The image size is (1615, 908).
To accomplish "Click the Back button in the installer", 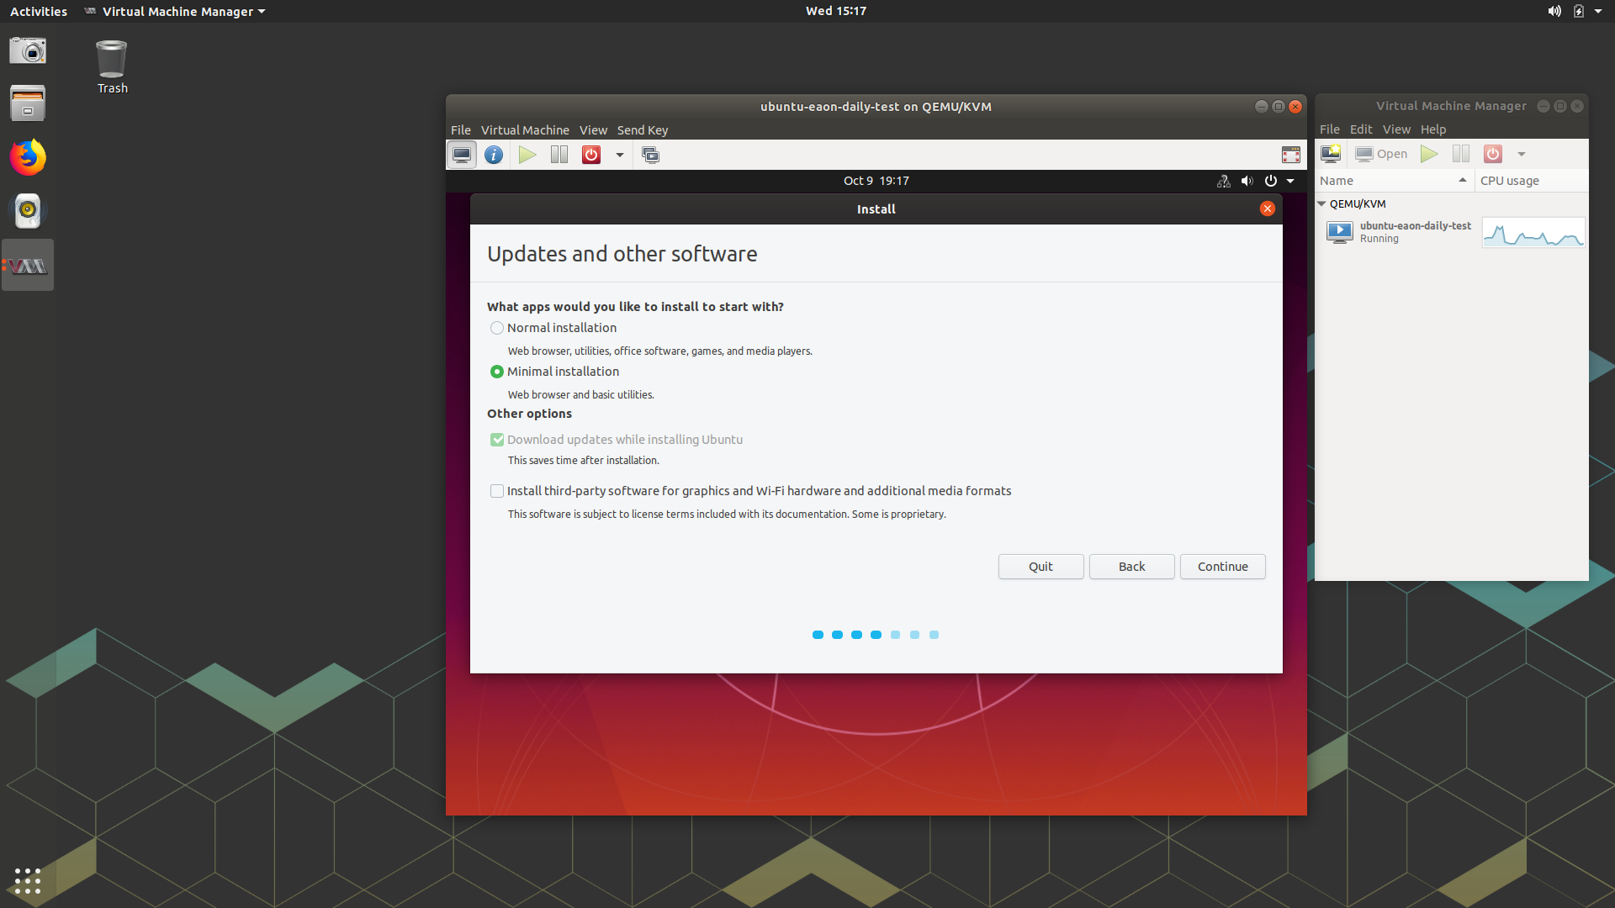I will pyautogui.click(x=1131, y=567).
